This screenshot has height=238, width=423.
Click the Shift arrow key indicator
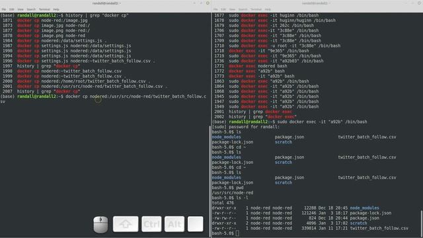point(126,224)
